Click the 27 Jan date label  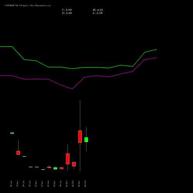coord(42,184)
